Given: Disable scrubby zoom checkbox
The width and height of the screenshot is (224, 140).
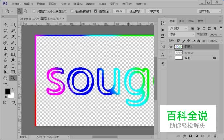Looking at the screenshot, I should point(96,11).
